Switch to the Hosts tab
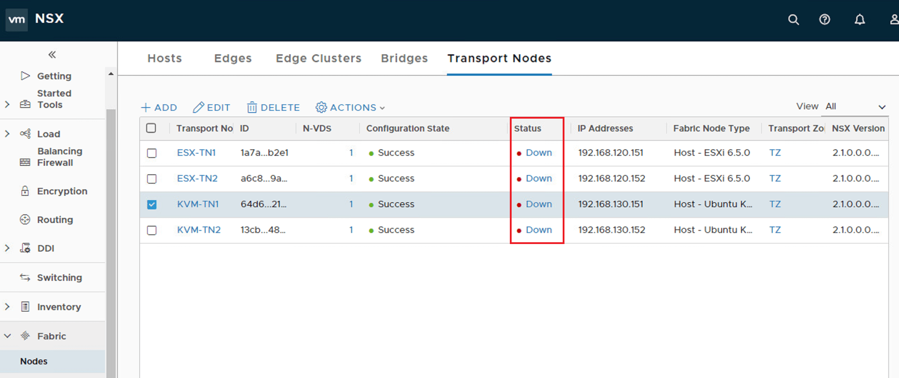899x378 pixels. (165, 58)
